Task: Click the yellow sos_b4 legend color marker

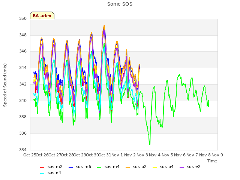Action: tap(154, 167)
